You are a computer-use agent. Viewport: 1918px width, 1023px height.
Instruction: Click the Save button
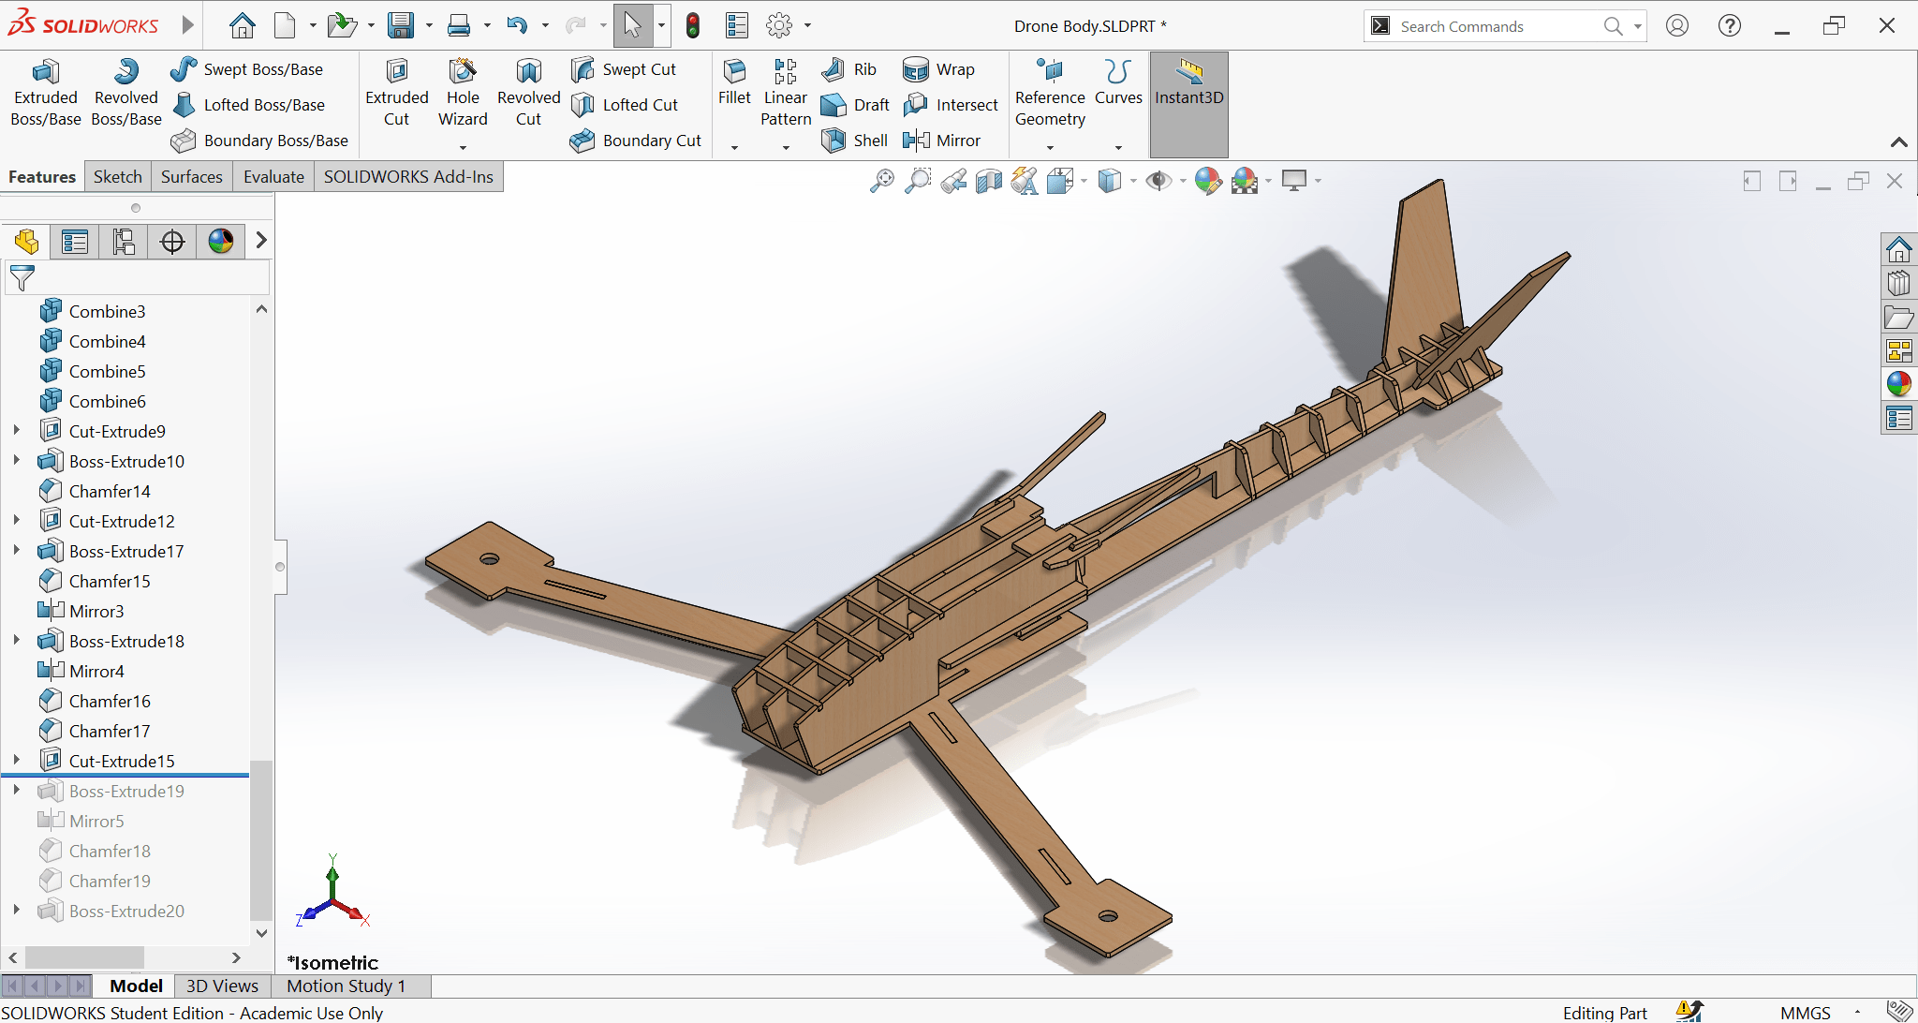point(401,25)
